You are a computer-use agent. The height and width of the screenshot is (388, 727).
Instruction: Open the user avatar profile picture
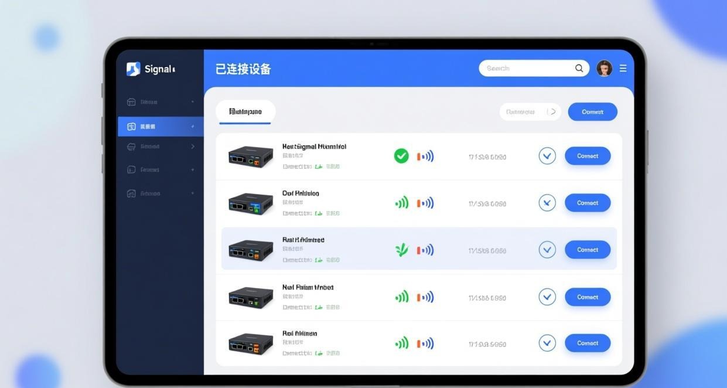click(604, 69)
